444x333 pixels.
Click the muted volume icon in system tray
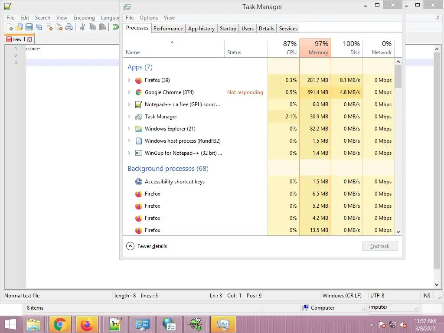point(403,325)
